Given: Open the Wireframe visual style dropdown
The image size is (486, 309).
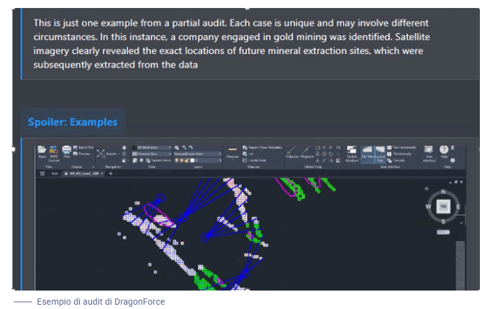Looking at the screenshot, I should tap(153, 148).
